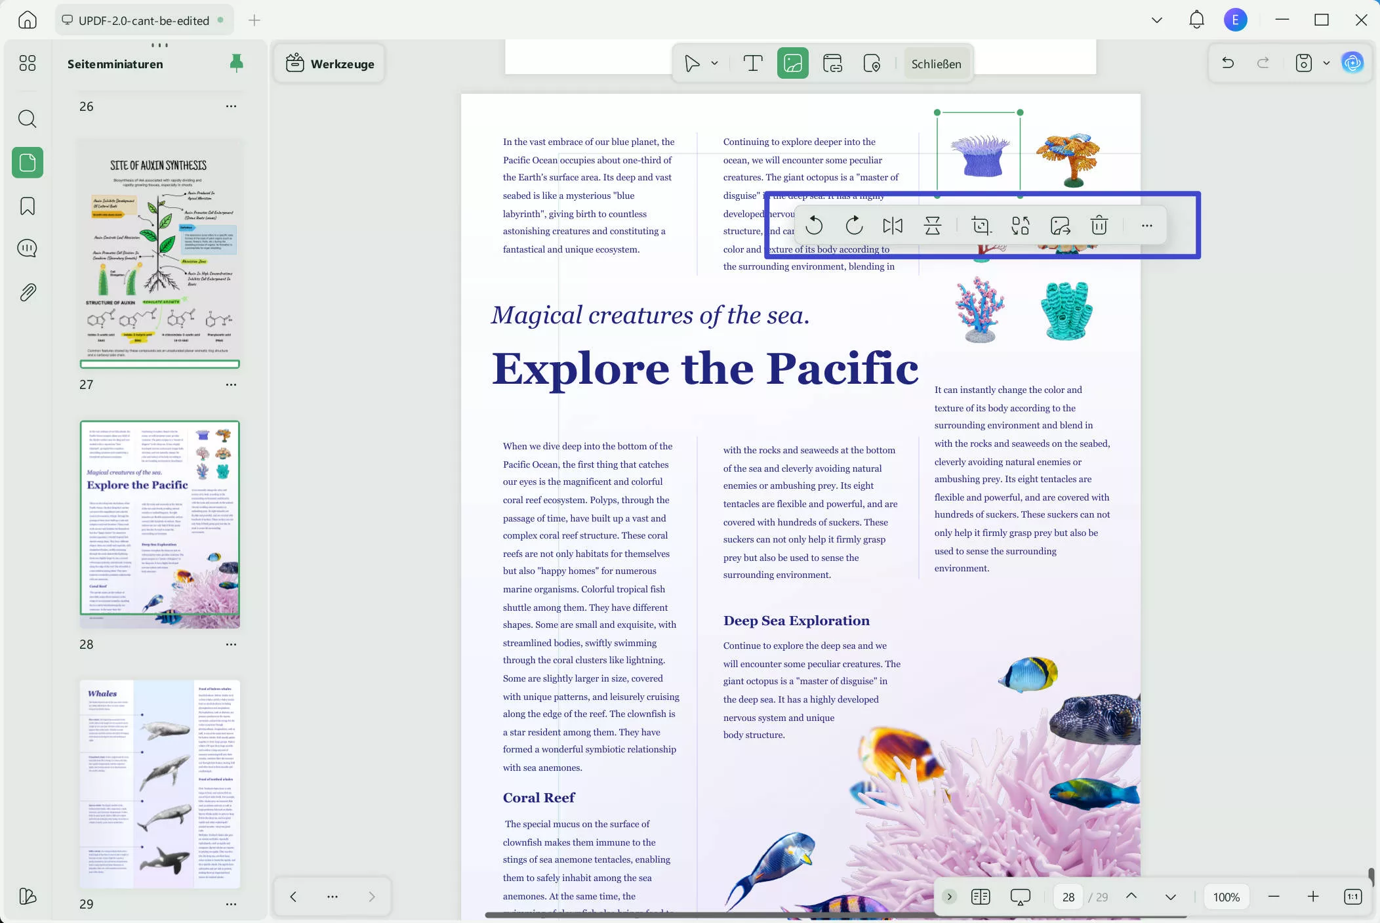Select the text edit tool
This screenshot has height=923, width=1380.
coord(753,64)
